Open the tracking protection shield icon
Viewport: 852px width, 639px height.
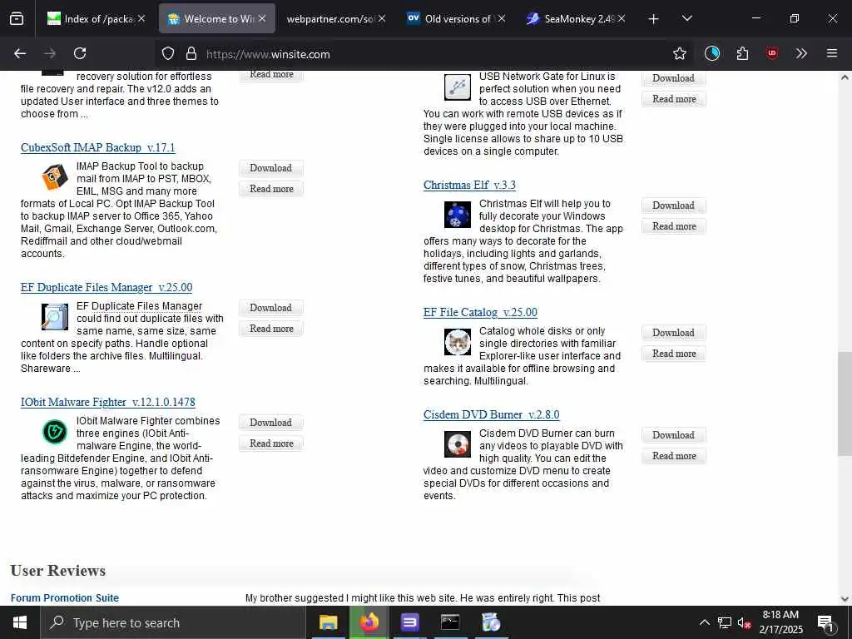(168, 53)
